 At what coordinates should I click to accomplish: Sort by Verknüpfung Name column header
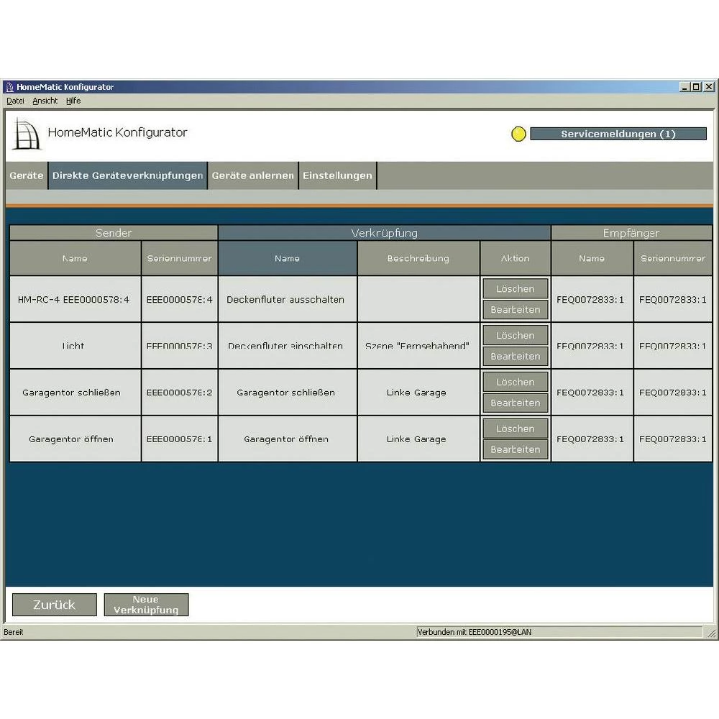[x=287, y=258]
